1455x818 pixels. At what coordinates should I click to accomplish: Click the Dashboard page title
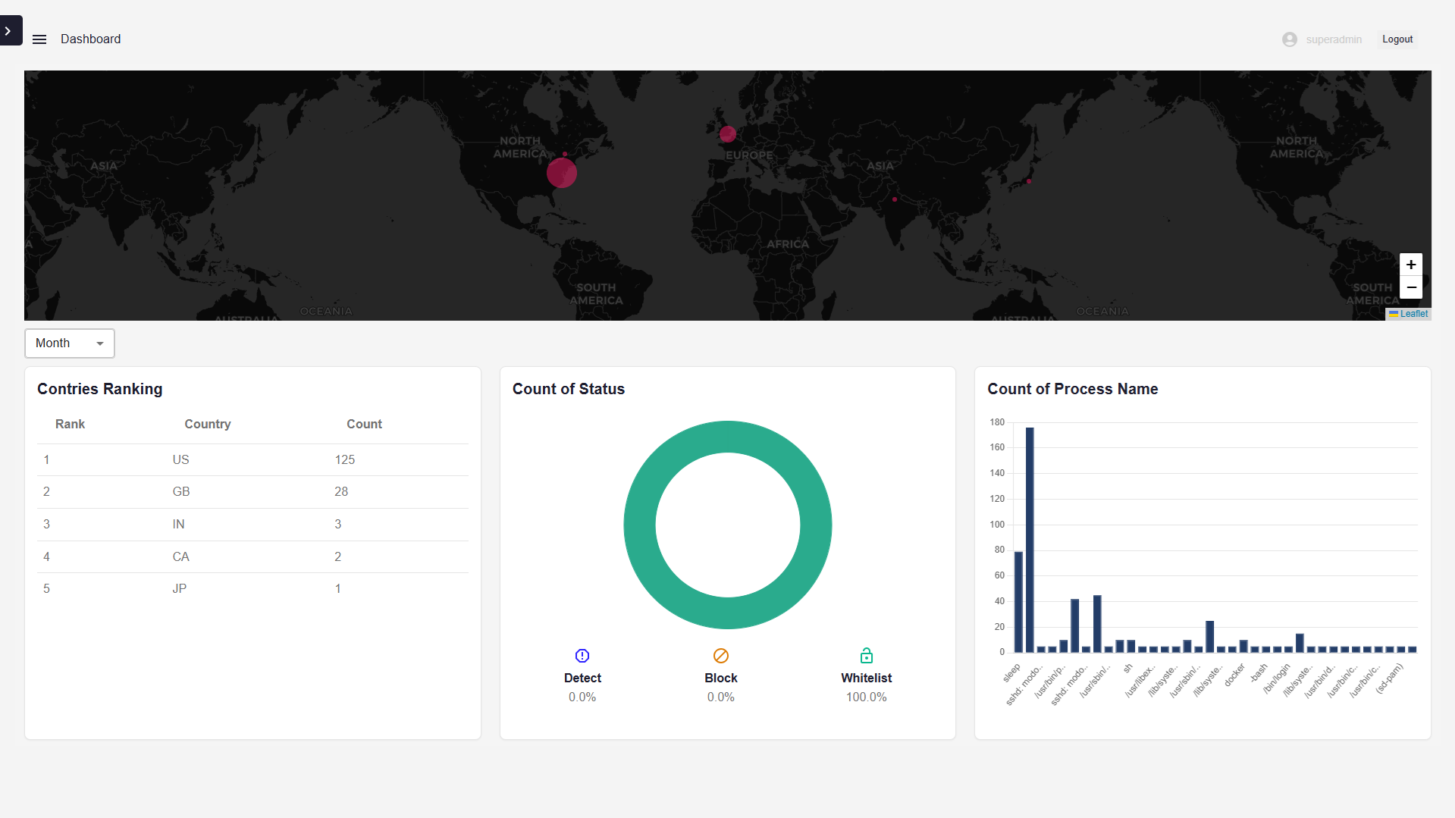(x=90, y=39)
